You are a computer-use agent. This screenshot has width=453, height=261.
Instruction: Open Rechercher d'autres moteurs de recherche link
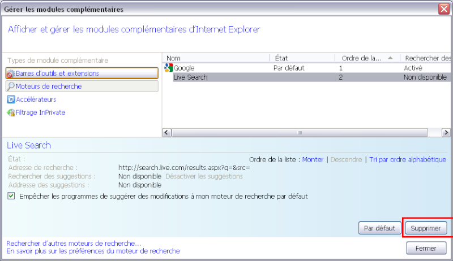[74, 243]
